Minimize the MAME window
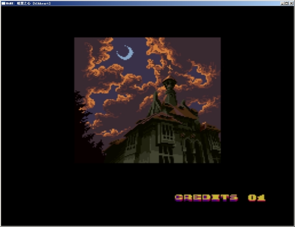 click(x=282, y=3)
